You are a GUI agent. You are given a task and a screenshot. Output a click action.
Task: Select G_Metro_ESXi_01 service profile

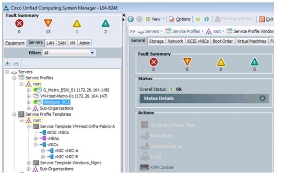click(x=76, y=90)
